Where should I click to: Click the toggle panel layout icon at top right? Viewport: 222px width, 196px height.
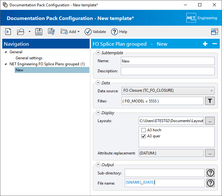[x=214, y=31]
